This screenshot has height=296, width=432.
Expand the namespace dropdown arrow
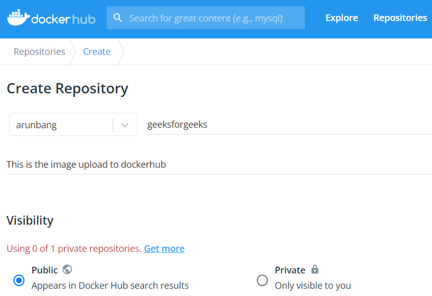(125, 124)
